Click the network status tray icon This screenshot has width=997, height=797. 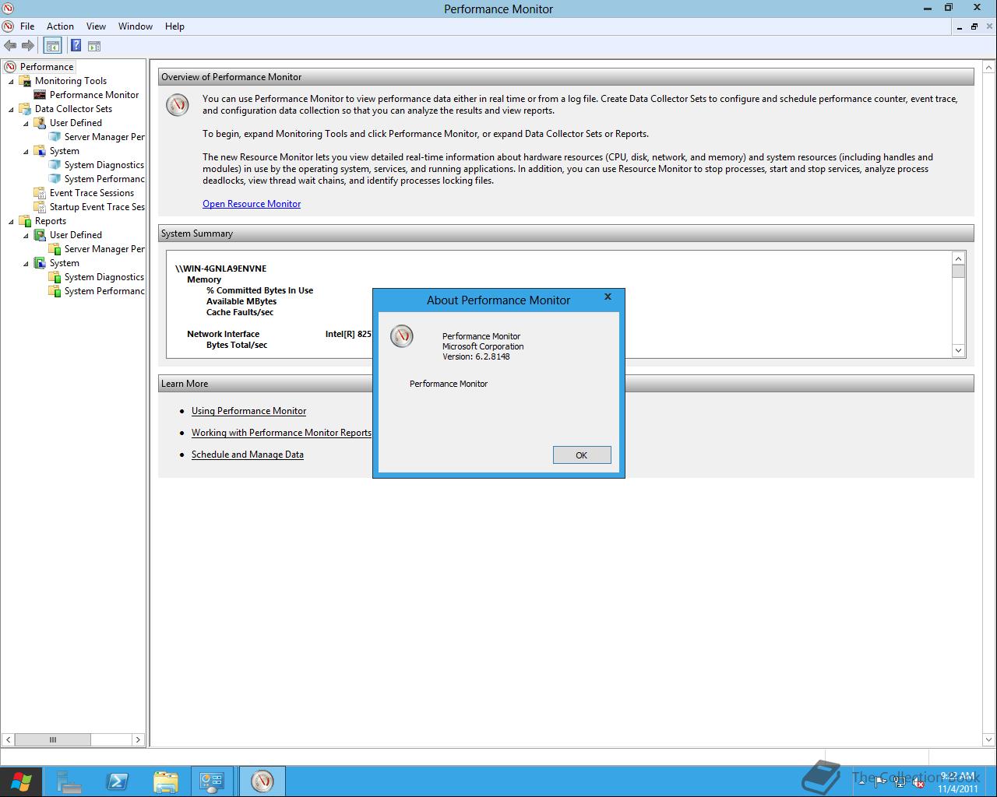click(x=900, y=783)
